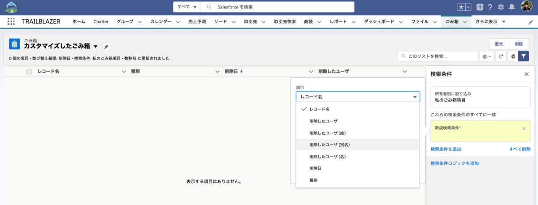Open the レコード名 column menu chevron
The height and width of the screenshot is (205, 538).
[124, 72]
